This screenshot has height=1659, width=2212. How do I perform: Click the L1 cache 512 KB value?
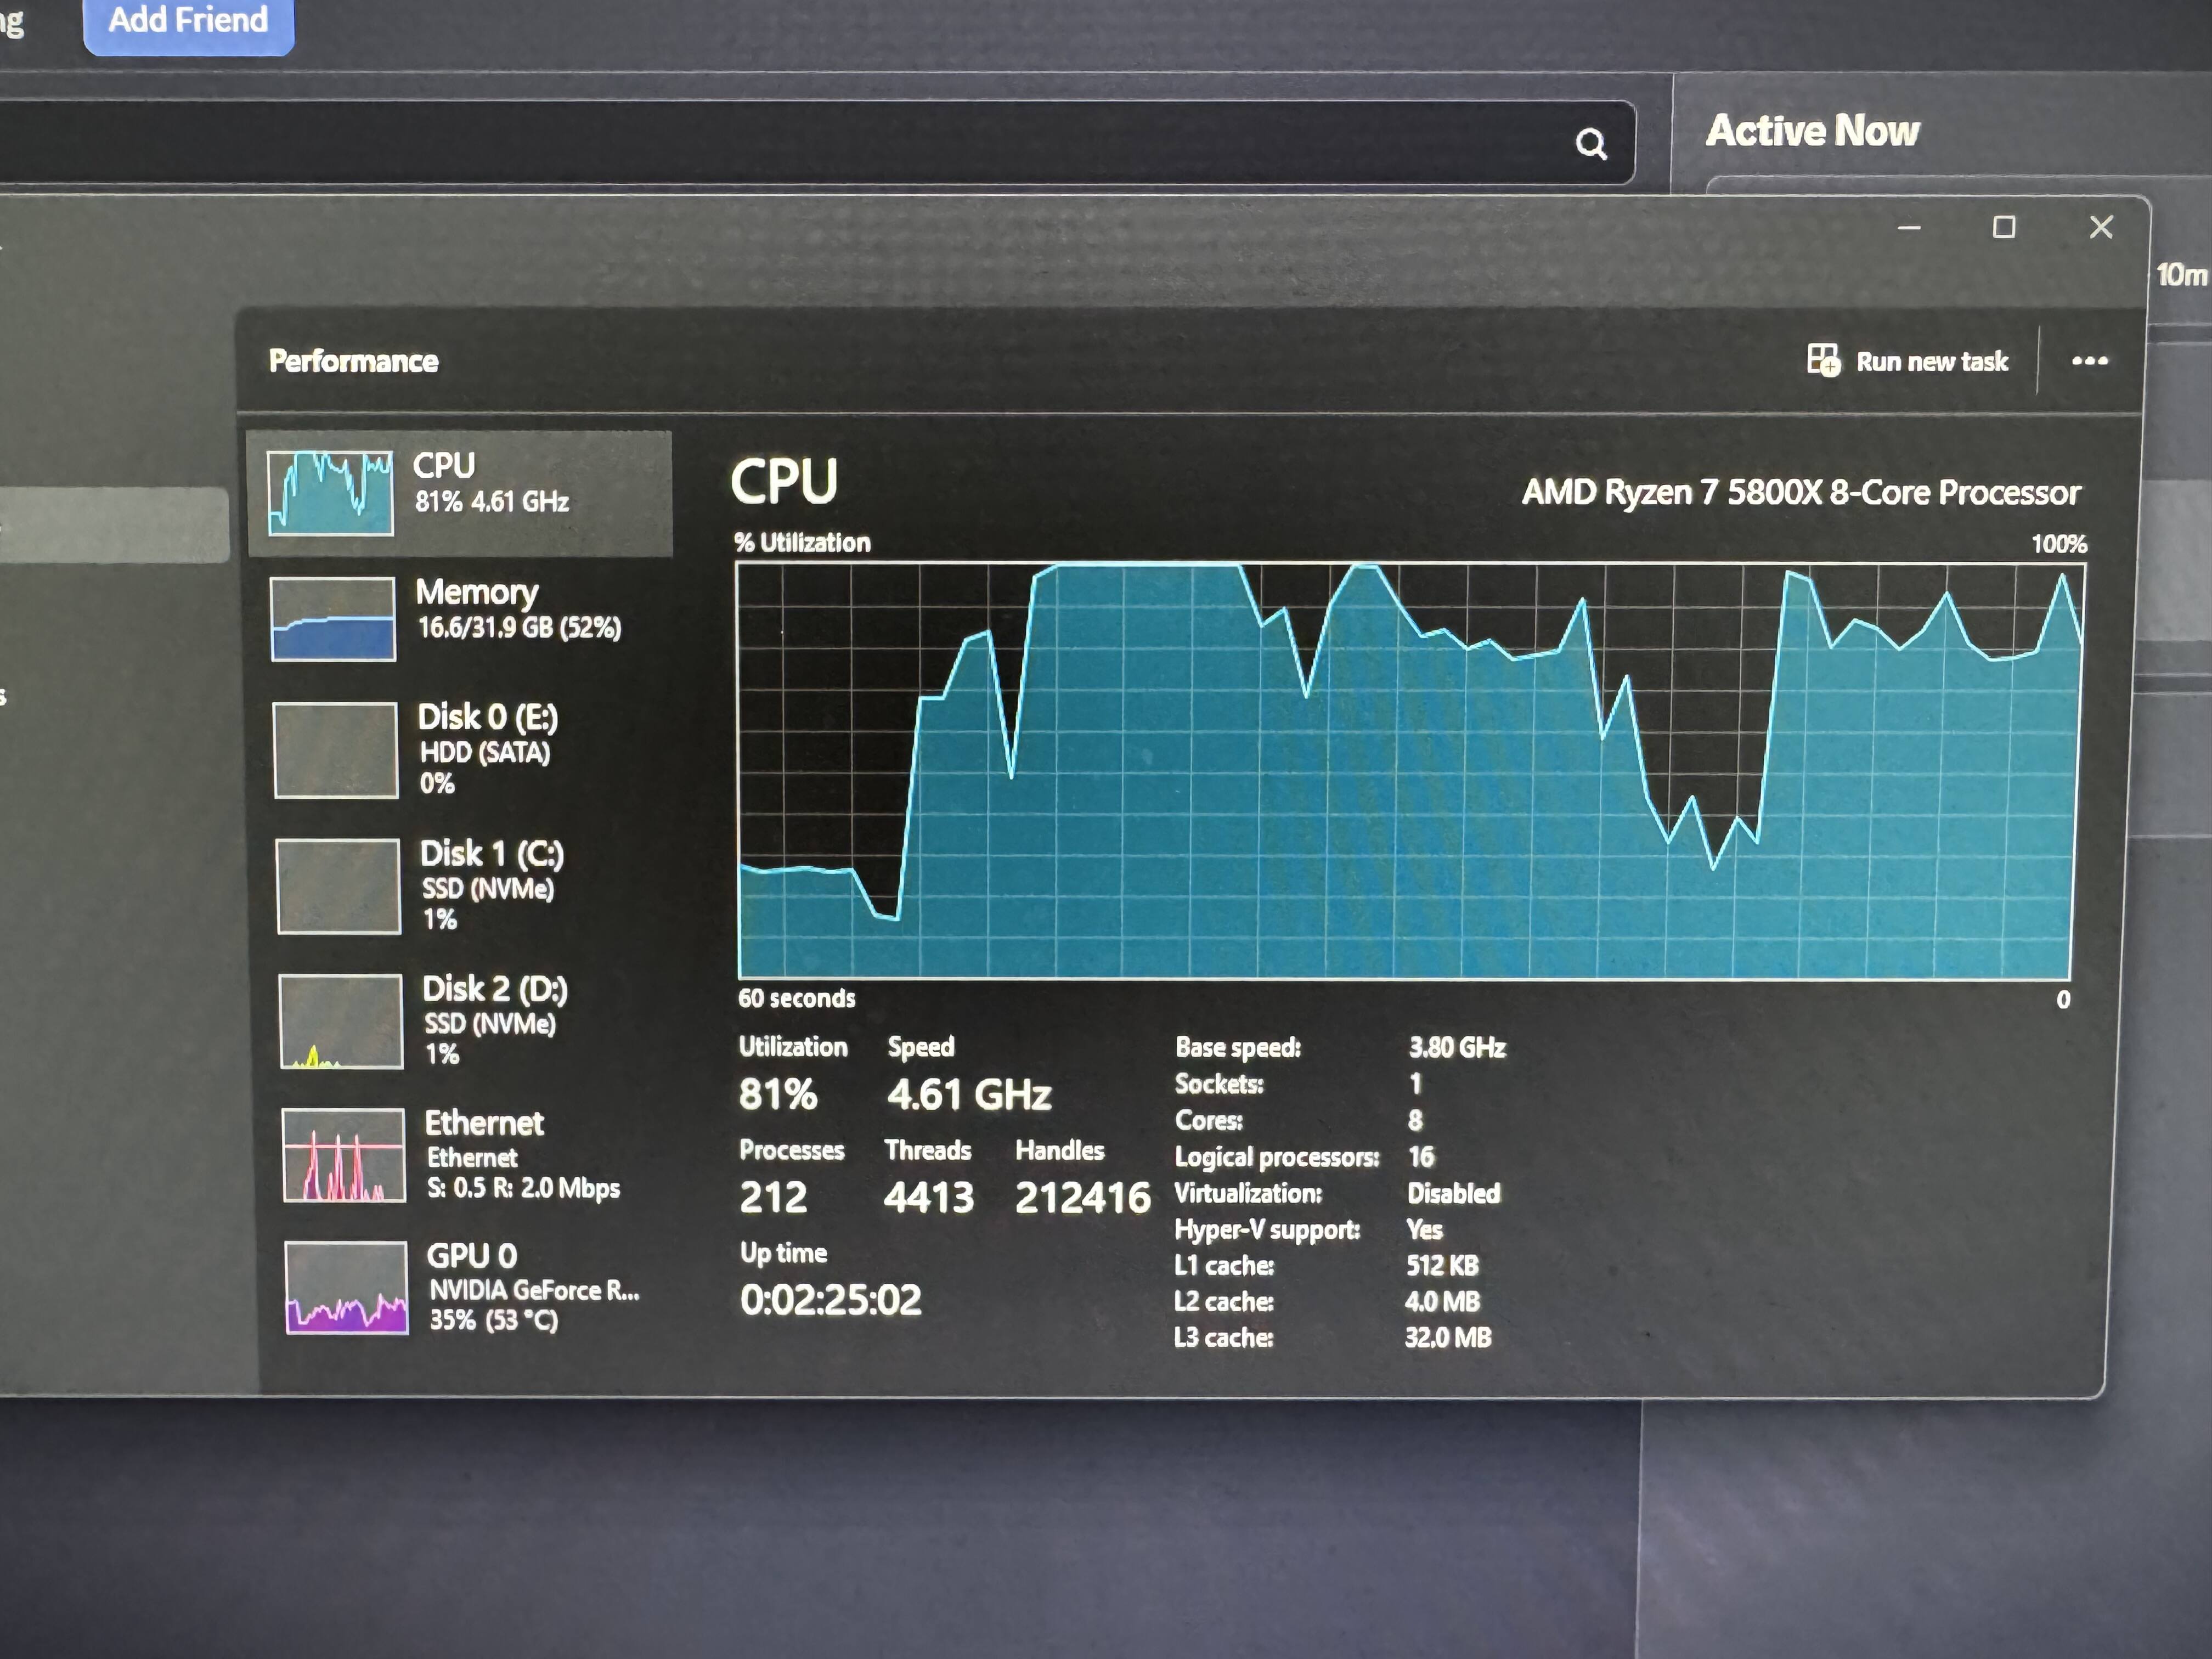[1442, 1265]
